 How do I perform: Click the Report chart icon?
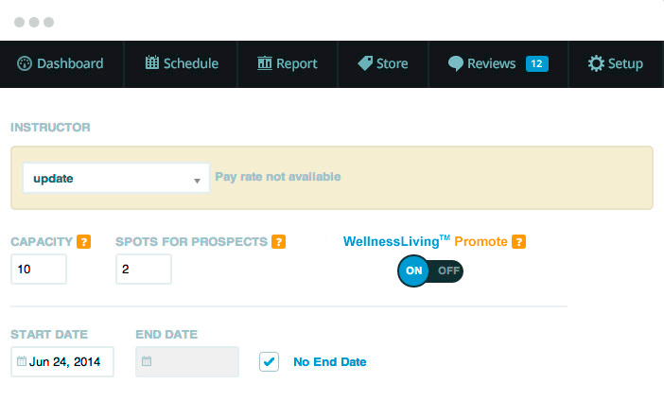click(265, 63)
